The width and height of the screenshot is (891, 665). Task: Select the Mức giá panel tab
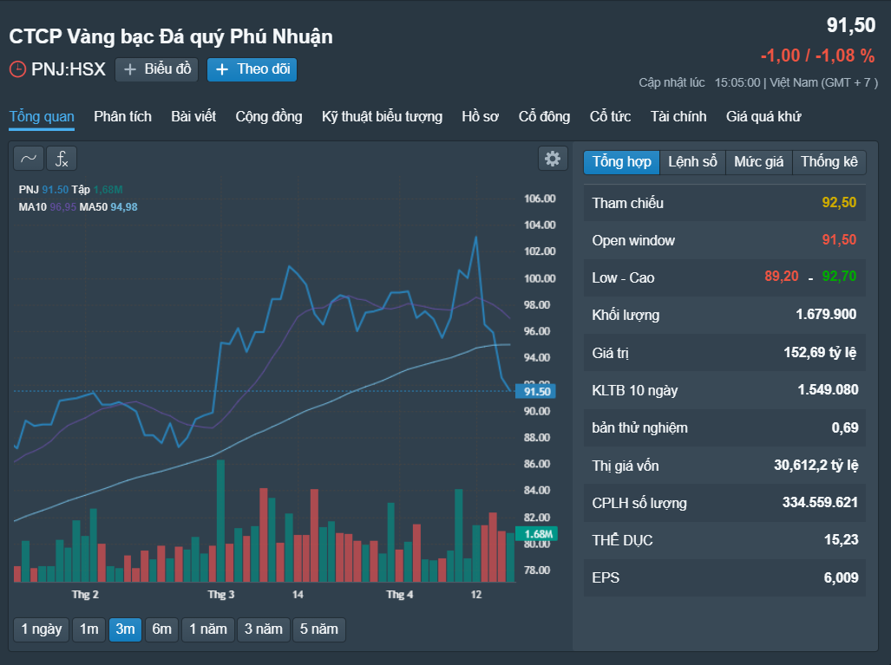(x=758, y=162)
